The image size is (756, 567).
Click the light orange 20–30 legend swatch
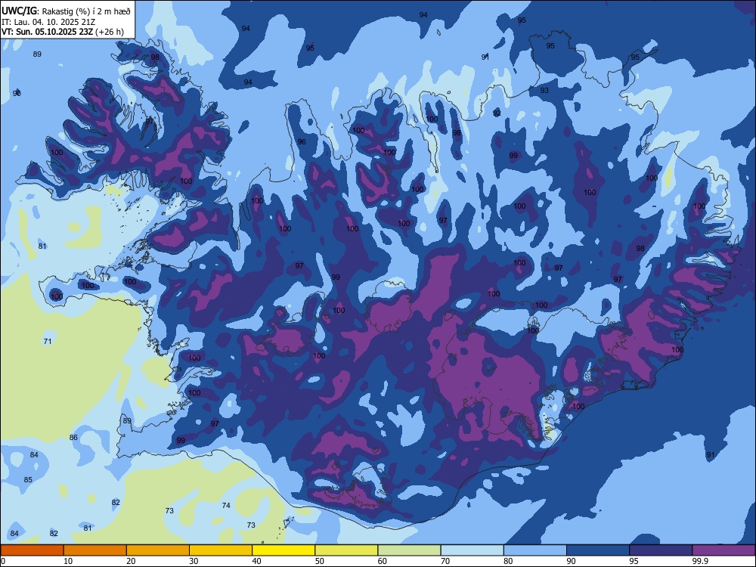click(158, 550)
